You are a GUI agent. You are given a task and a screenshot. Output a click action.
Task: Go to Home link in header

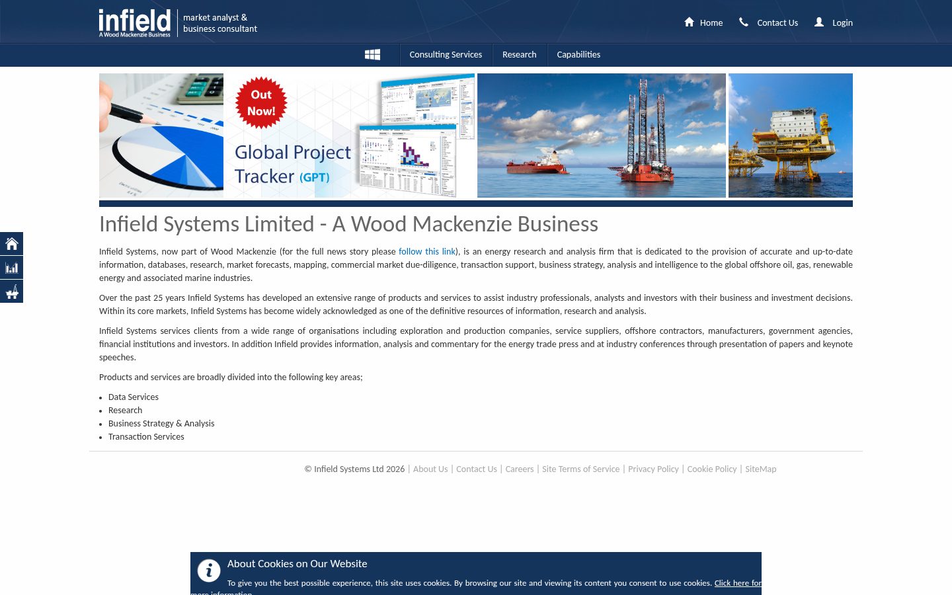point(711,22)
